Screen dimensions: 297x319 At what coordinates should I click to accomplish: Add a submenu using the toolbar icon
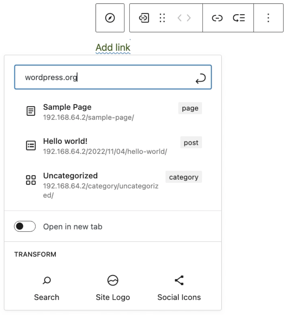click(239, 18)
